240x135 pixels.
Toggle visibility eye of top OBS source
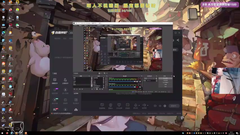[x=103, y=78]
